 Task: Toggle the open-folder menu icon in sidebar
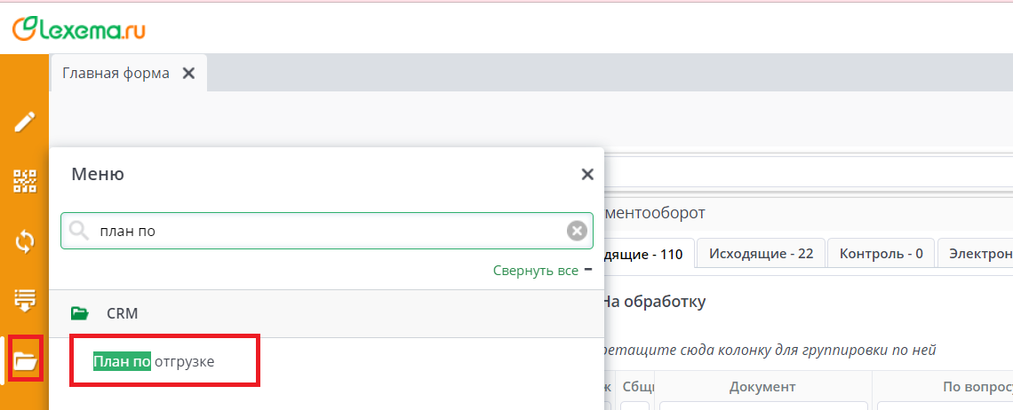pyautogui.click(x=24, y=360)
